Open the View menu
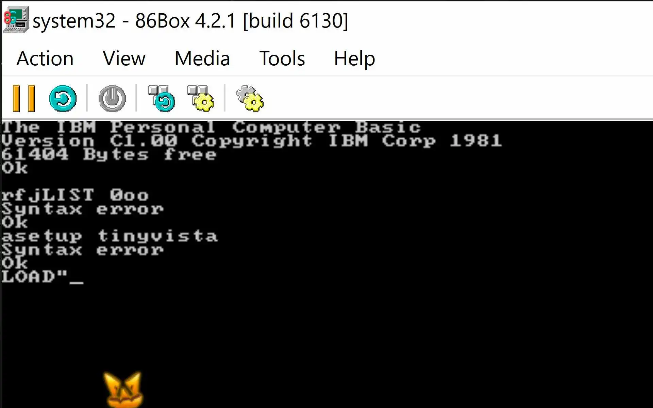653x408 pixels. (x=124, y=58)
